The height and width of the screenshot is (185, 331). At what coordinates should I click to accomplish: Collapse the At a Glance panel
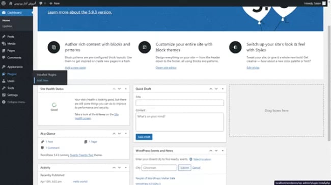click(126, 134)
